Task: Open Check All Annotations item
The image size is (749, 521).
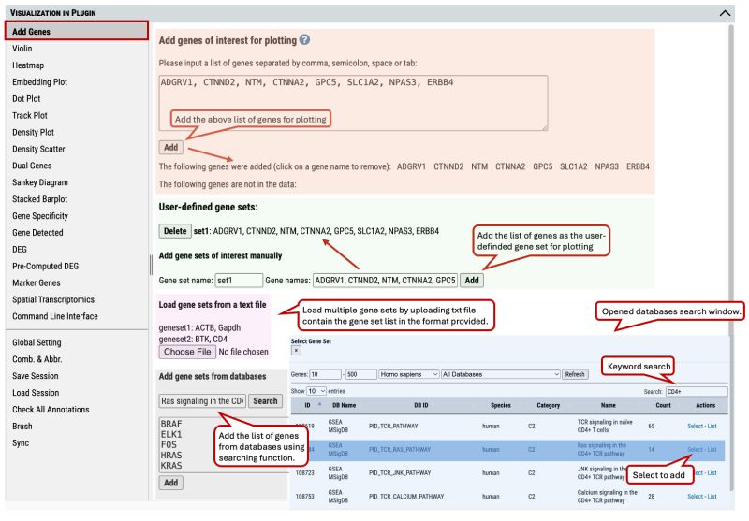Action: click(x=51, y=410)
